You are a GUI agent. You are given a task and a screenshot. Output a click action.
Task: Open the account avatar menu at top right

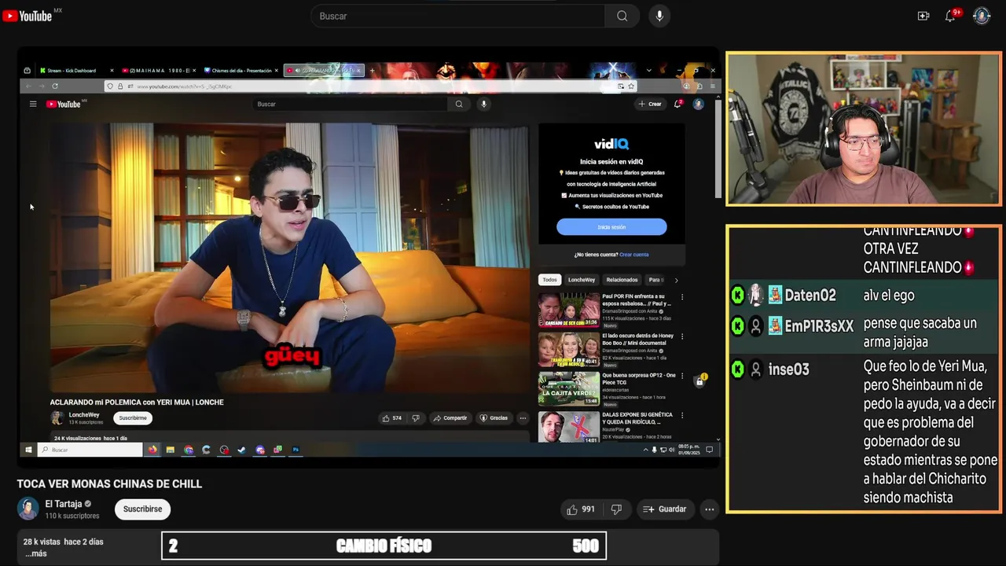tap(982, 16)
